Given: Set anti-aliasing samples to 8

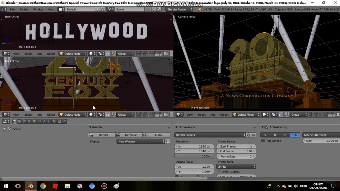Looking at the screenshot, I should click(275, 135).
